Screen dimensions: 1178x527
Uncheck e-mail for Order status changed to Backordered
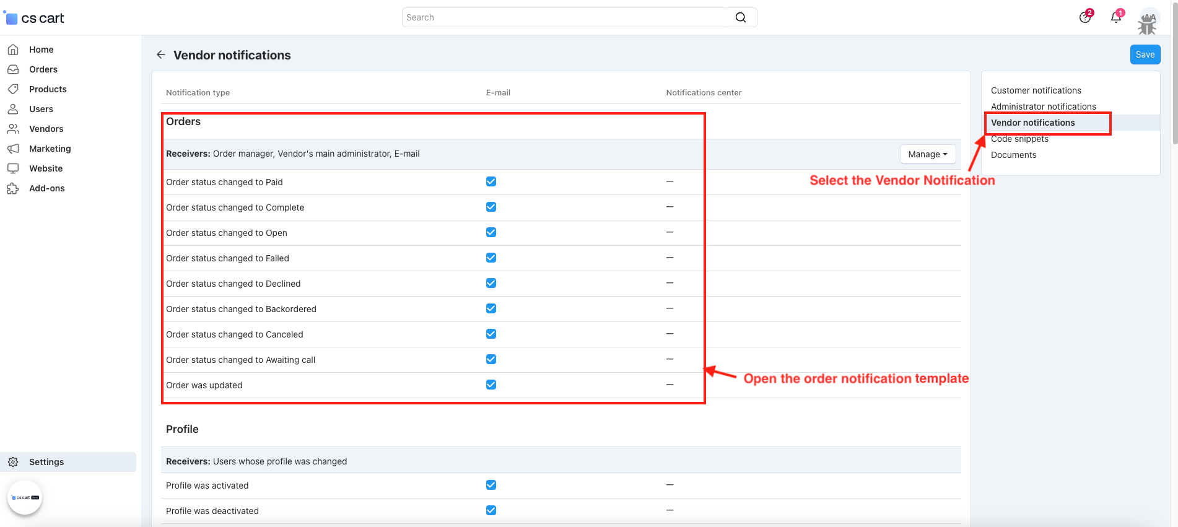click(491, 308)
